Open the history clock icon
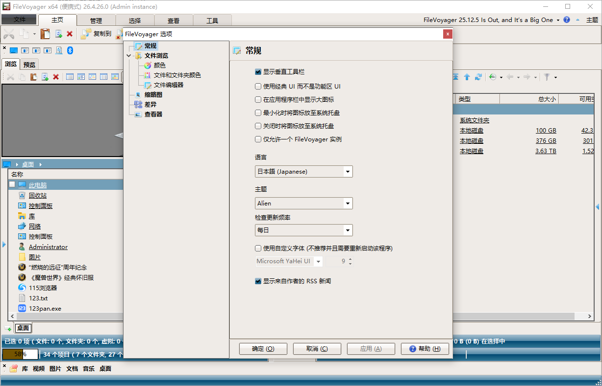This screenshot has width=602, height=386. click(x=492, y=77)
